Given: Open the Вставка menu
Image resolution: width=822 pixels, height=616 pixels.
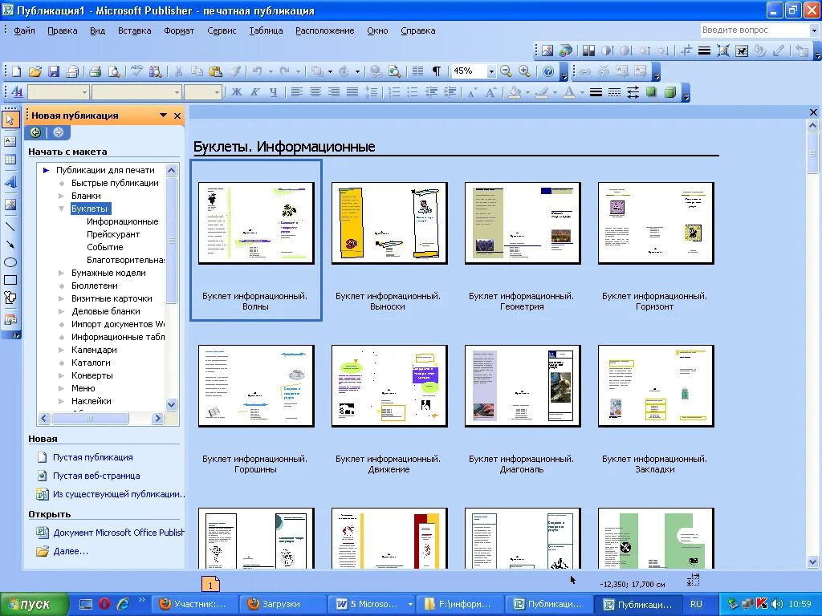Looking at the screenshot, I should pos(135,30).
